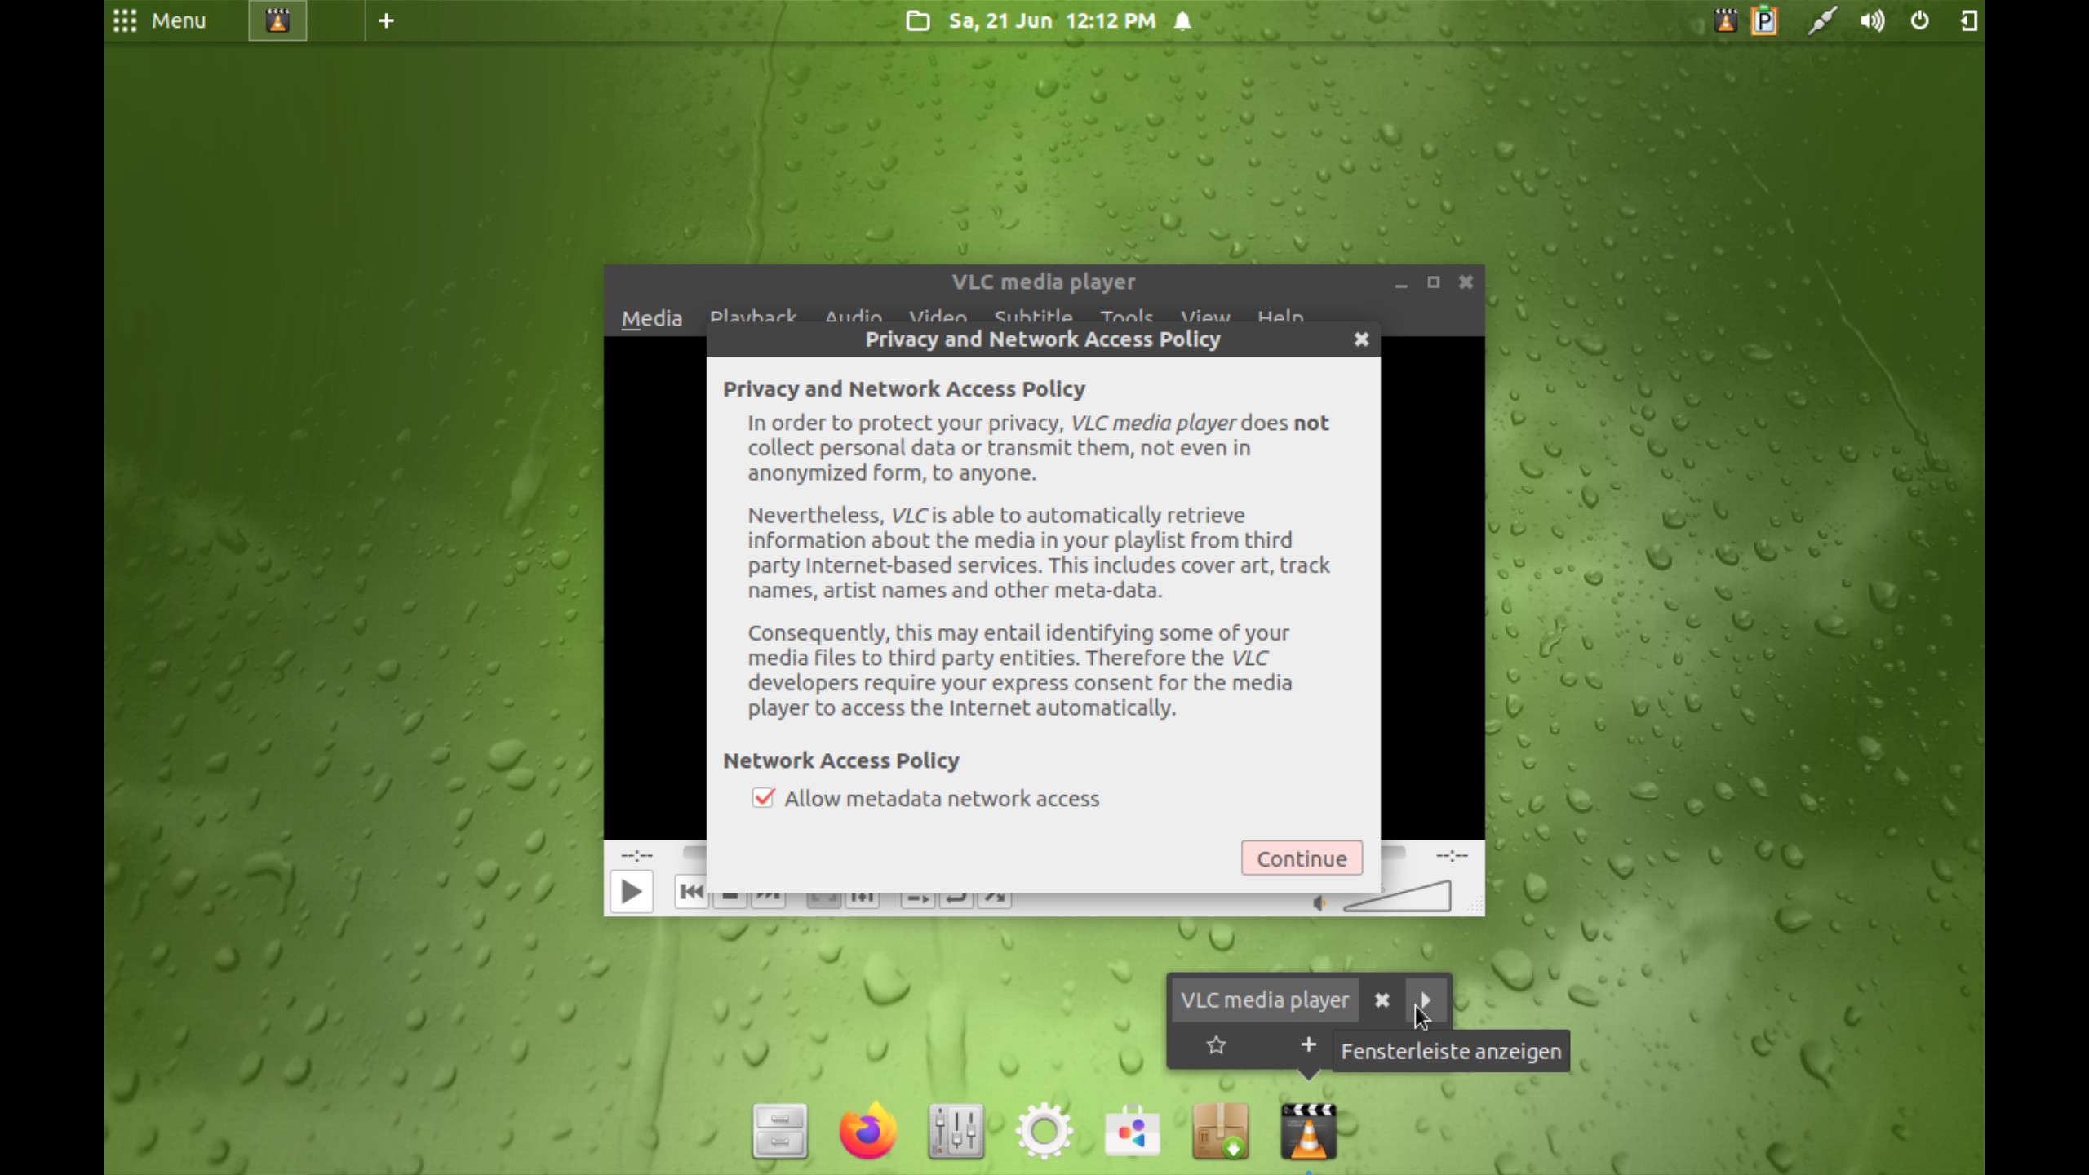Close the VLC media player window
The image size is (2089, 1175).
pos(1466,282)
